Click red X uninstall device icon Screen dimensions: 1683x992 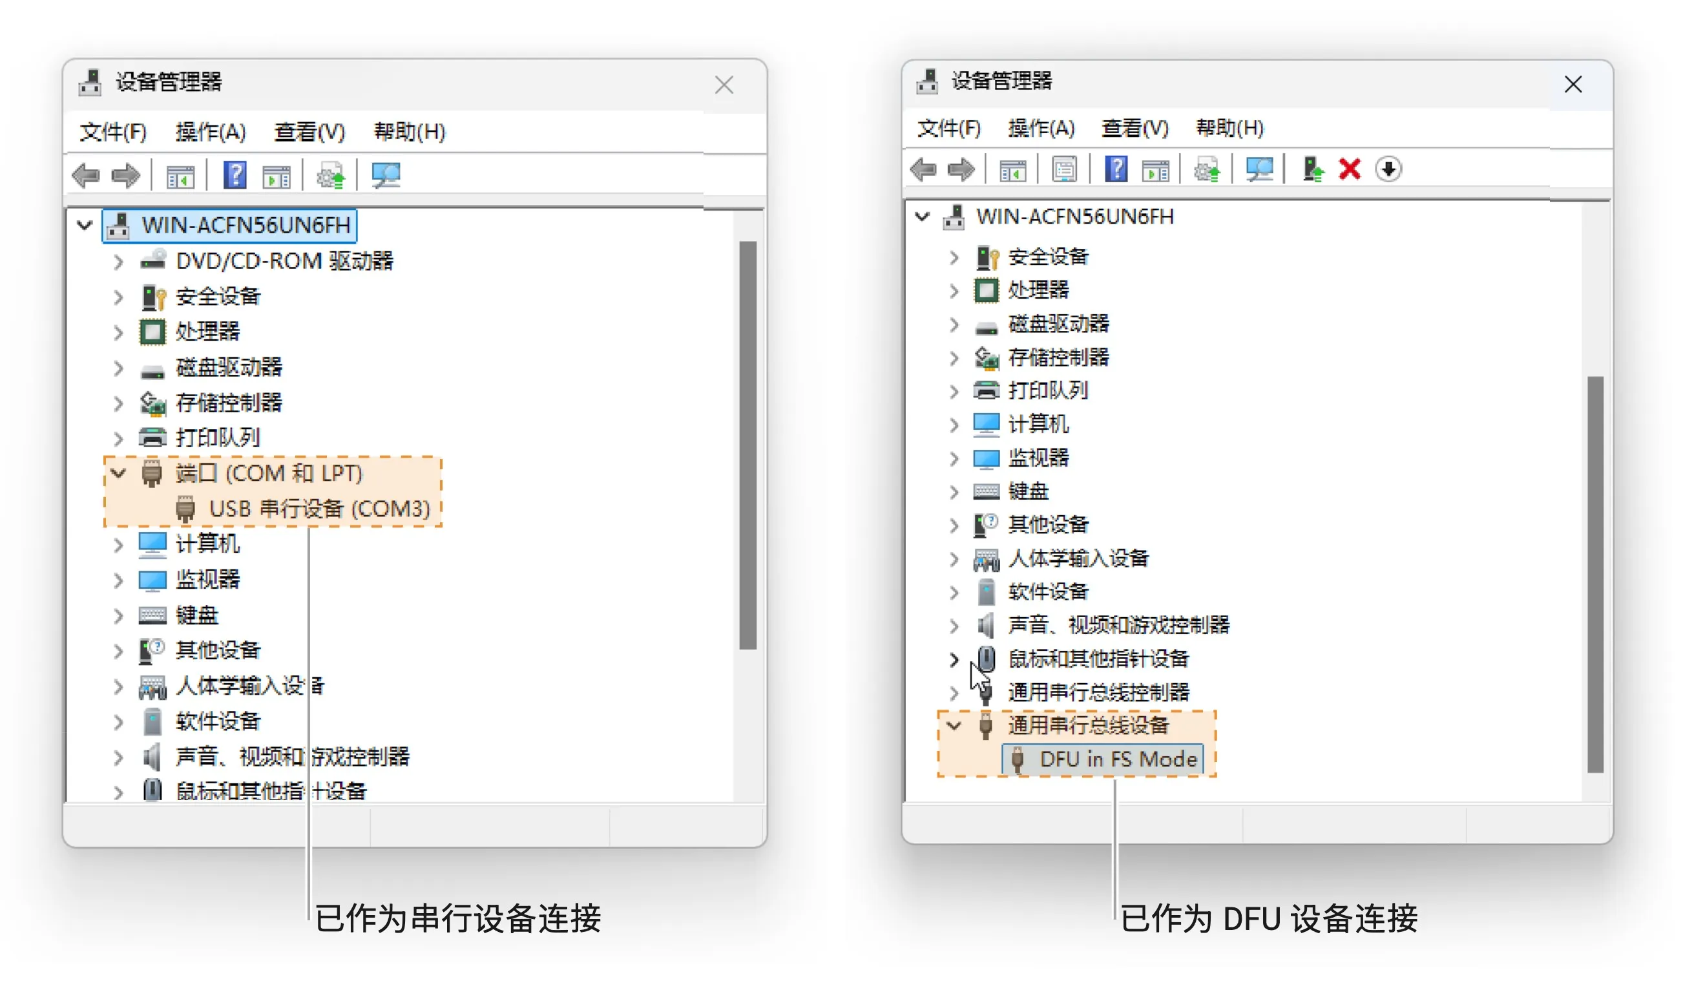(x=1350, y=169)
